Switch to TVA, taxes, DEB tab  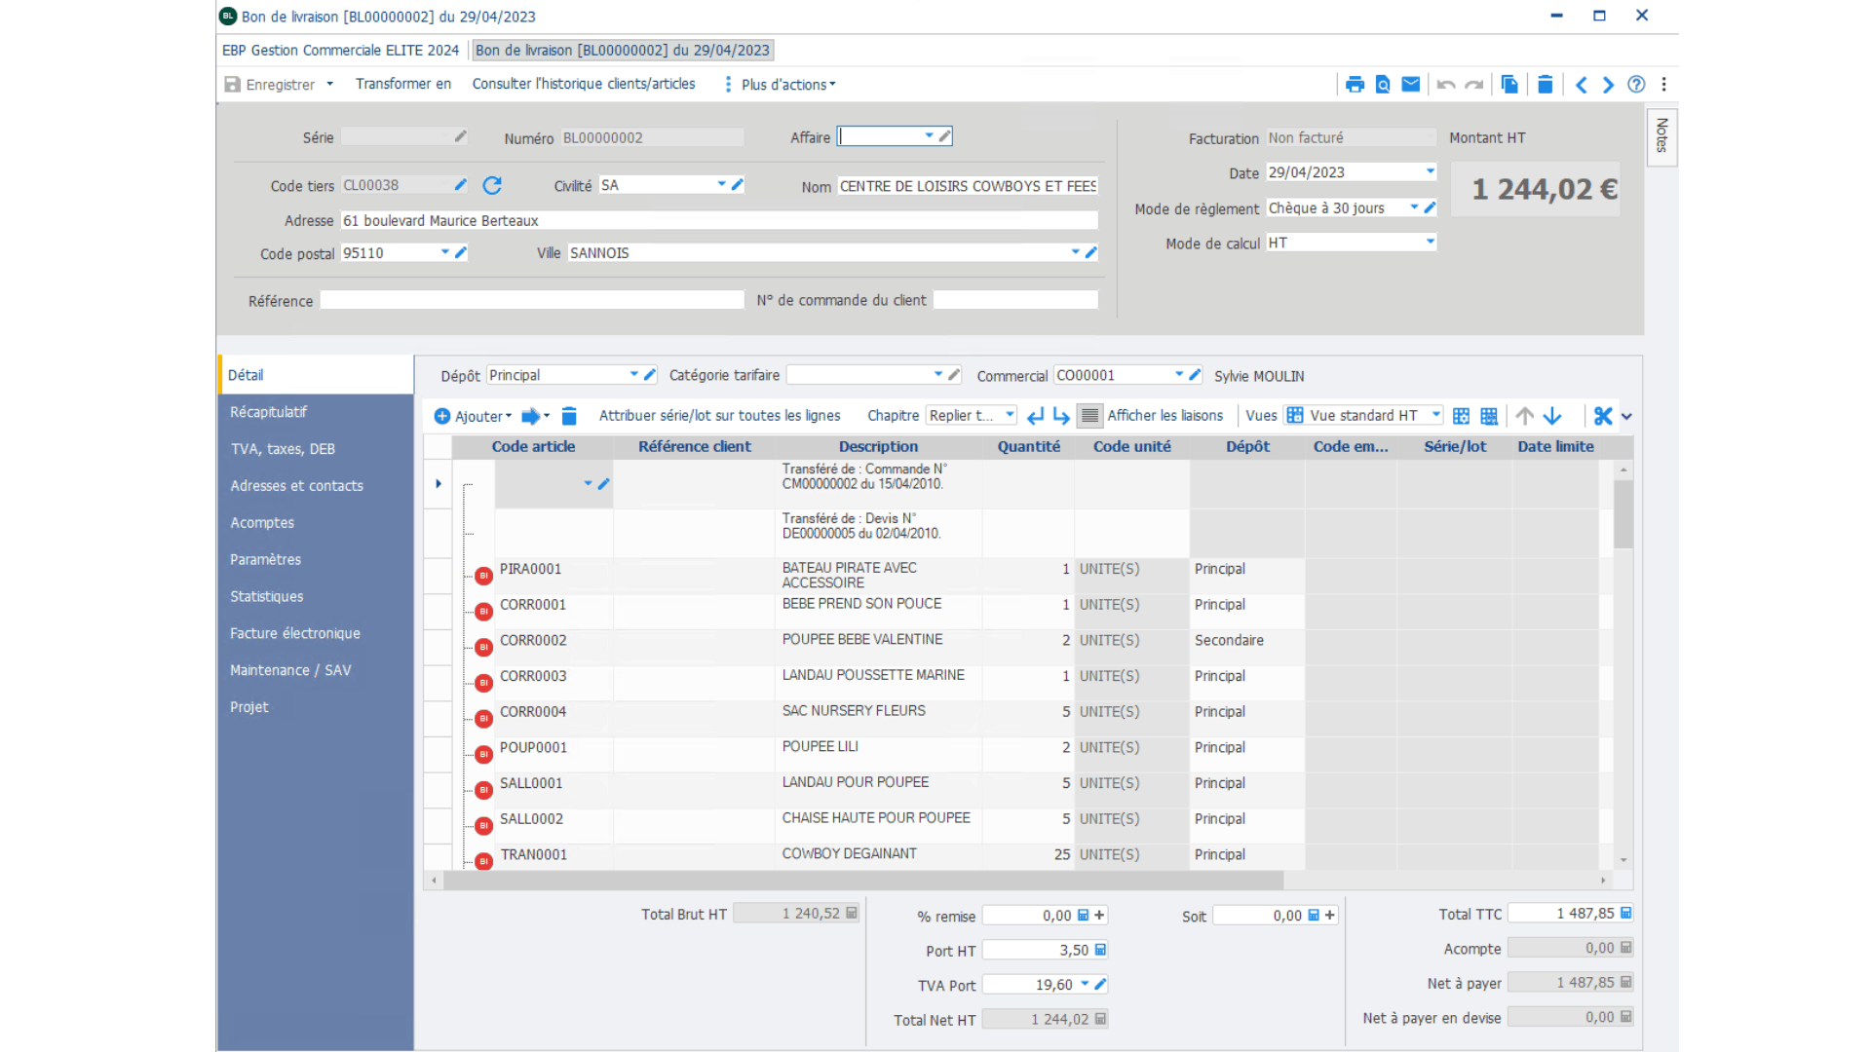(x=283, y=449)
